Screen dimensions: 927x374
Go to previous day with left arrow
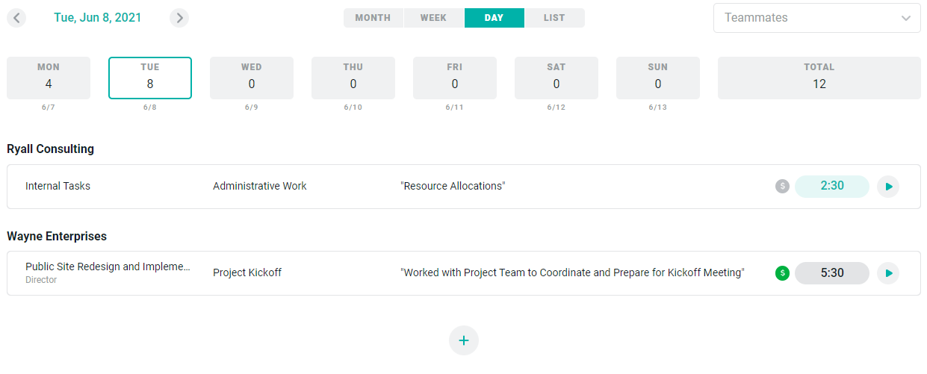click(x=16, y=18)
